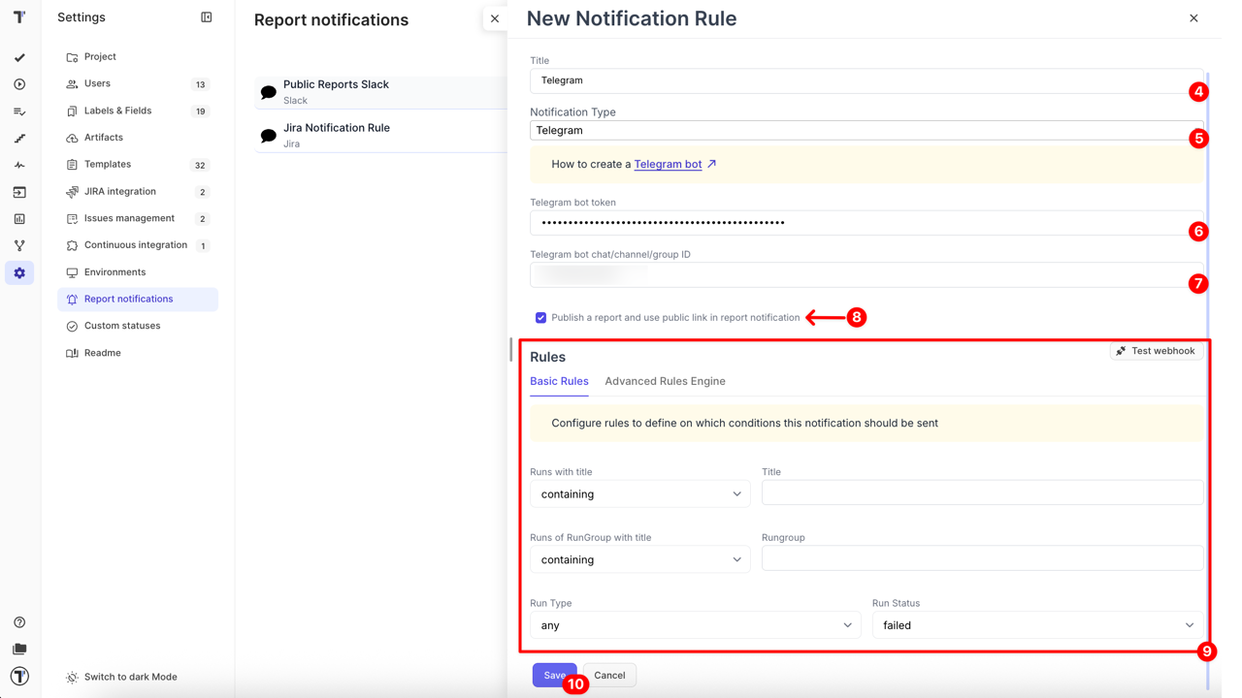Open the Help question mark icon
The width and height of the screenshot is (1242, 698).
coord(19,621)
